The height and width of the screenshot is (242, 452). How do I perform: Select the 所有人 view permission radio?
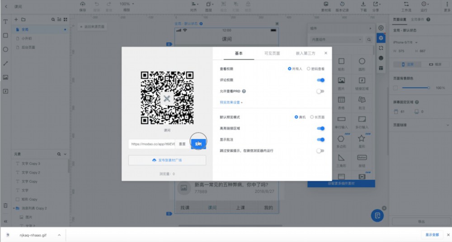289,68
